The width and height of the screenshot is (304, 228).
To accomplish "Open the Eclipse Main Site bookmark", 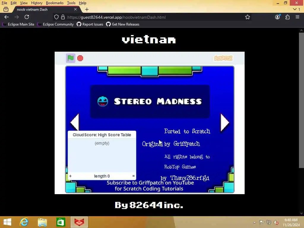I will pos(19,24).
